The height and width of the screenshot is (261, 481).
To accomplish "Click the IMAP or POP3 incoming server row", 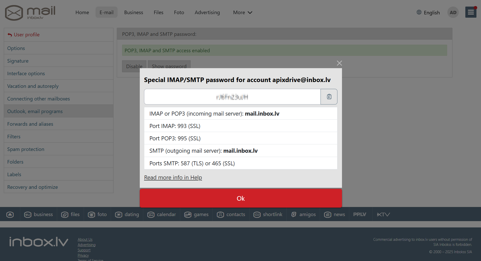I will pyautogui.click(x=241, y=114).
